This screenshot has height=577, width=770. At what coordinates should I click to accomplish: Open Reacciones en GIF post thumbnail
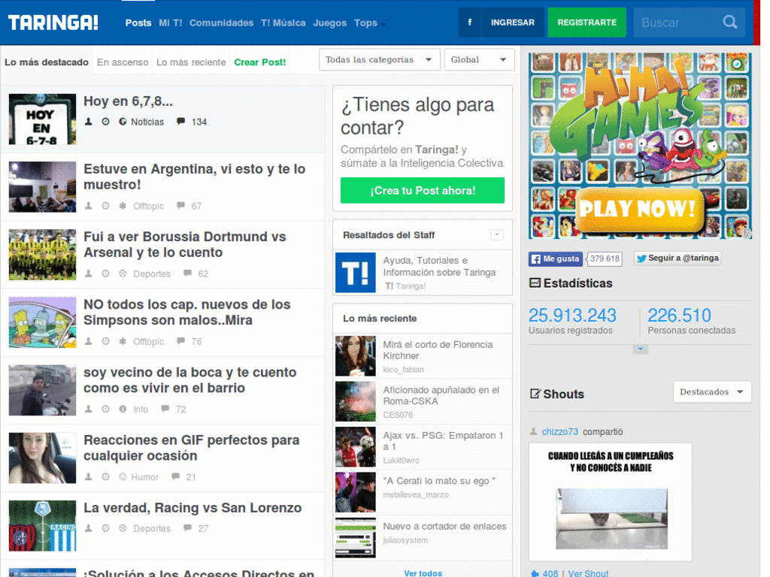tap(42, 458)
